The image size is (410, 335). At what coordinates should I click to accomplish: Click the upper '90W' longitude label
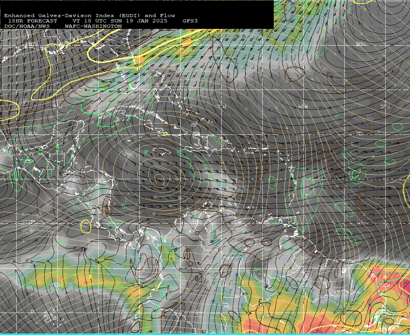click(57, 106)
